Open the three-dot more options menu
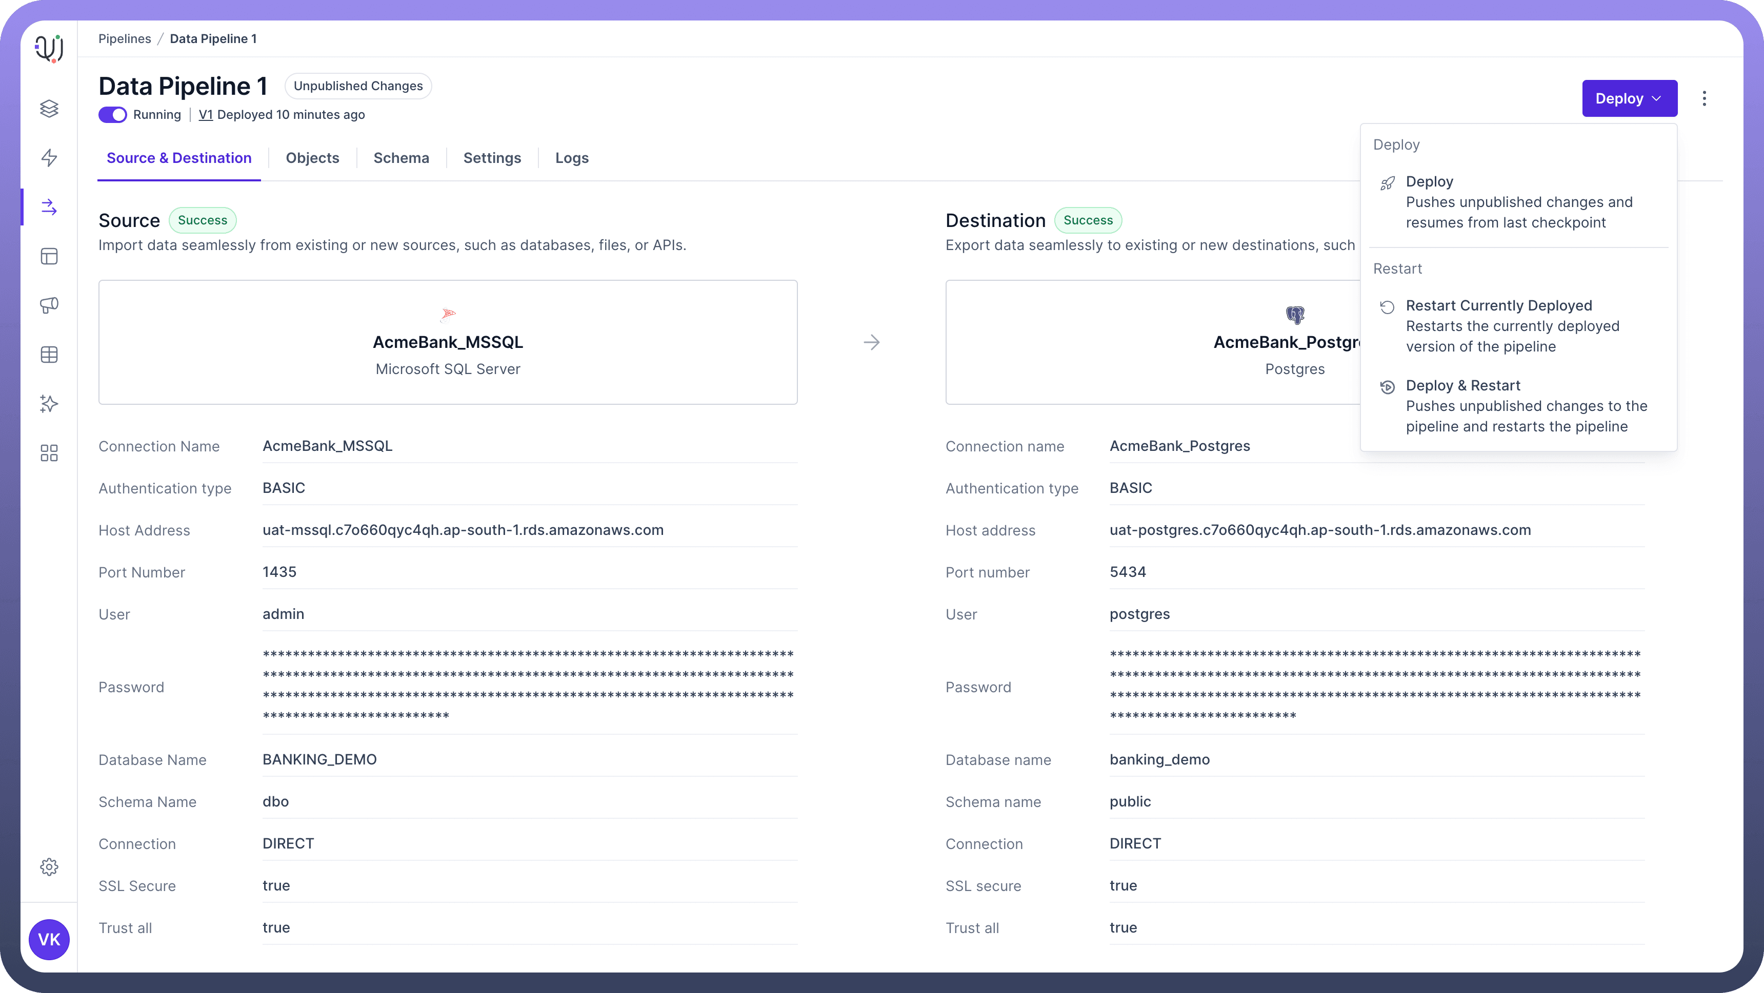 tap(1703, 98)
